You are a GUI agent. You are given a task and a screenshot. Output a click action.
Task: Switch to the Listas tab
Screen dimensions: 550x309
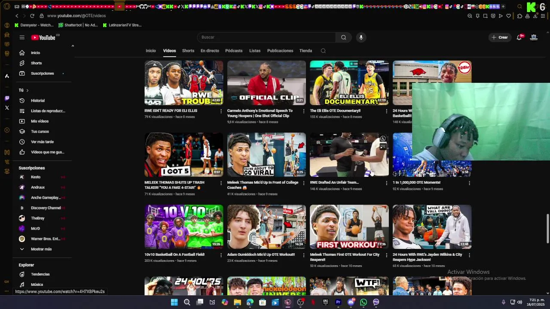click(x=255, y=51)
